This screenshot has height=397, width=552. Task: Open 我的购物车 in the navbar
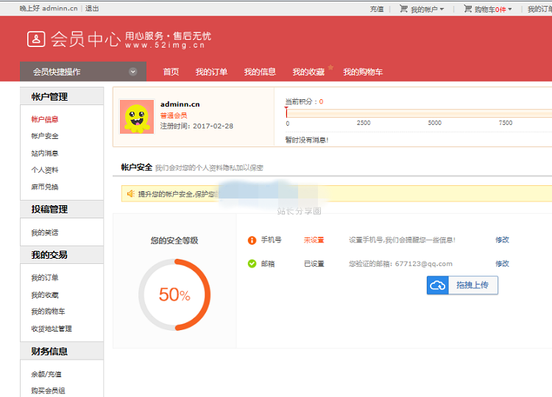[363, 72]
